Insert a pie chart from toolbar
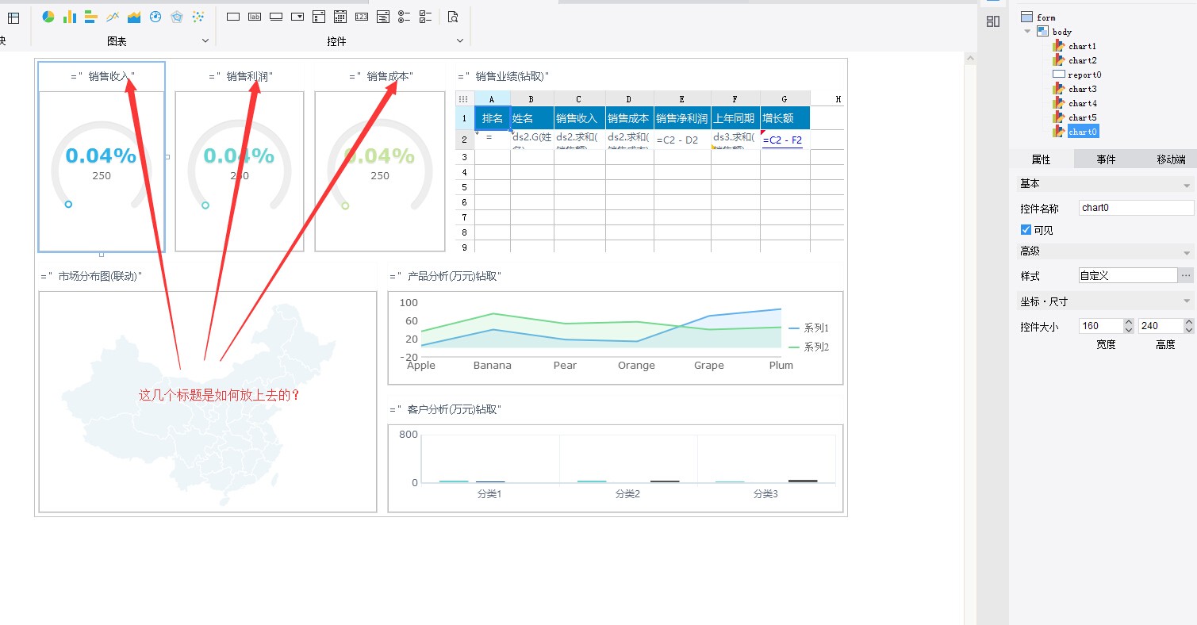Viewport: 1197px width, 625px height. point(48,17)
